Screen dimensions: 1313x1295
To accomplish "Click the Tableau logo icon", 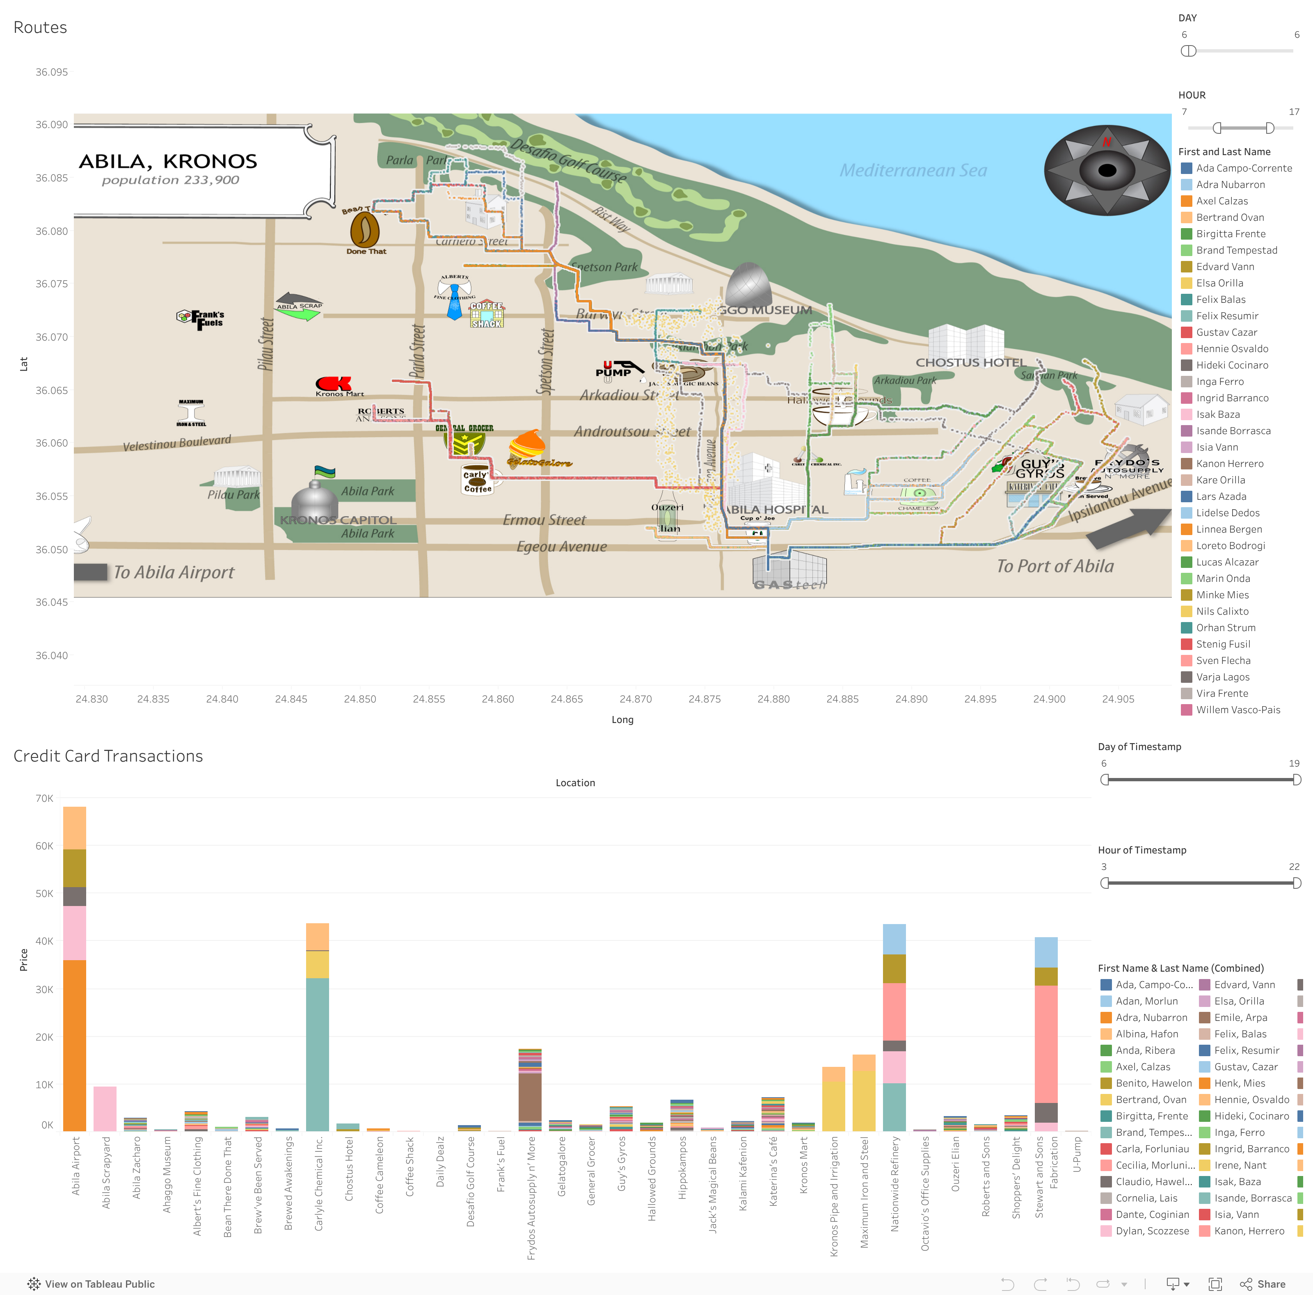I will pyautogui.click(x=33, y=1284).
